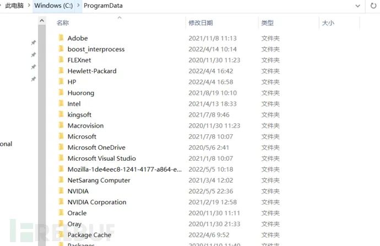
Task: Expand the chevron after 此电脑 in path
Action: tap(29, 5)
